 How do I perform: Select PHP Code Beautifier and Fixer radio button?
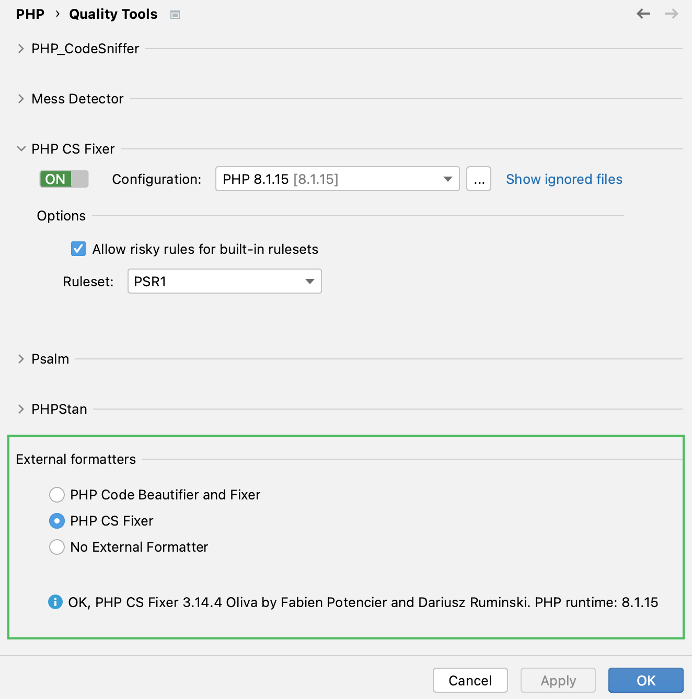coord(57,495)
